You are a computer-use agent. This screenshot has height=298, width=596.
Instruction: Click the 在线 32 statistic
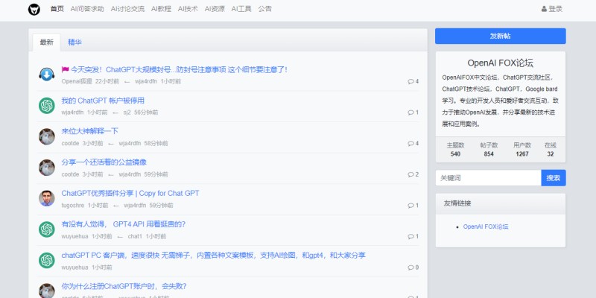point(551,150)
